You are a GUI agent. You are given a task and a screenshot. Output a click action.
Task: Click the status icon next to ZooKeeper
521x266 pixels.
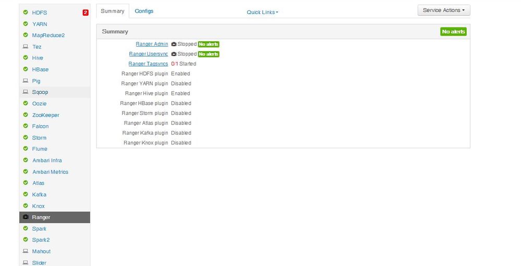click(x=26, y=115)
